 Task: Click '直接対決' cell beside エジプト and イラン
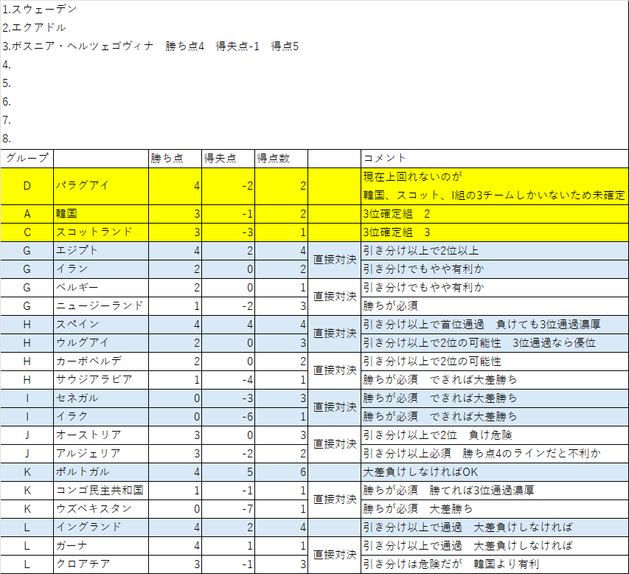(334, 260)
